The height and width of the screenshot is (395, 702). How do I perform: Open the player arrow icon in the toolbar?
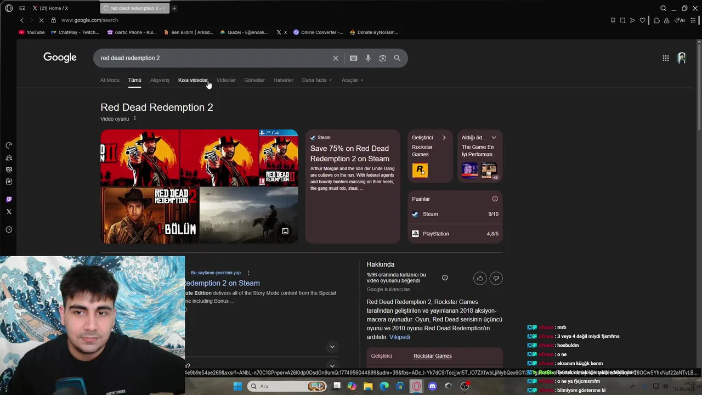pyautogui.click(x=632, y=20)
